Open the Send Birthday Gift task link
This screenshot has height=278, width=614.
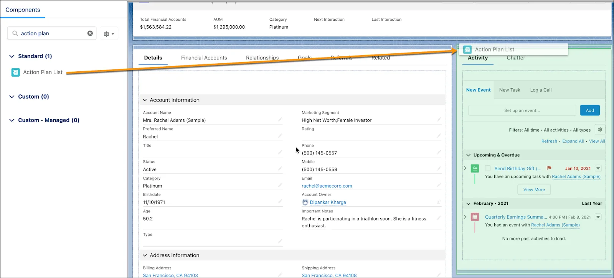click(518, 168)
